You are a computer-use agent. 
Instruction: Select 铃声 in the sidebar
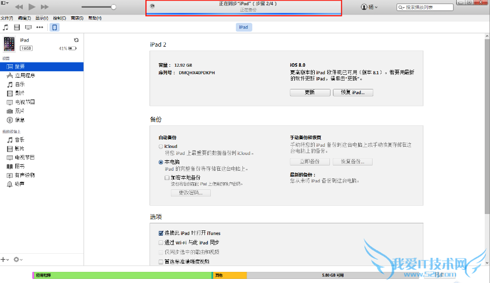41,184
